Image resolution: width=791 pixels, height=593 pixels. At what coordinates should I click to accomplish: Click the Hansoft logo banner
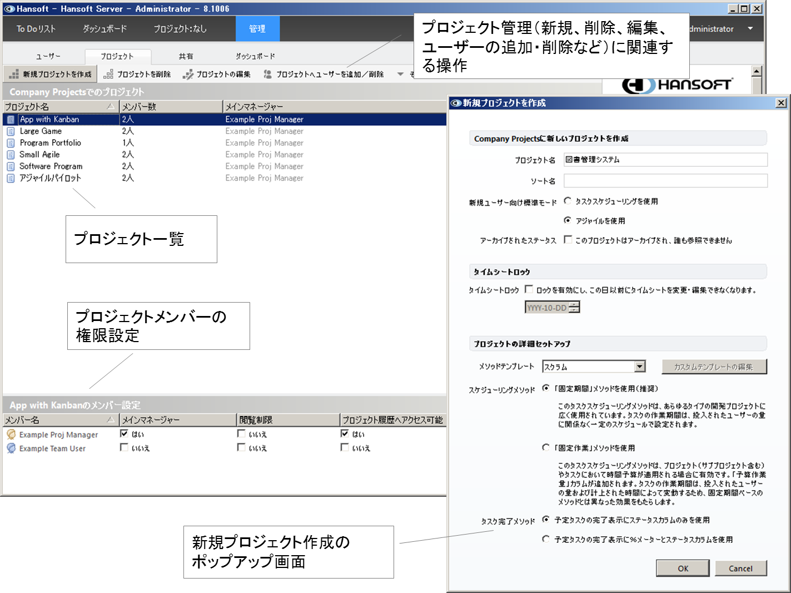[x=676, y=85]
